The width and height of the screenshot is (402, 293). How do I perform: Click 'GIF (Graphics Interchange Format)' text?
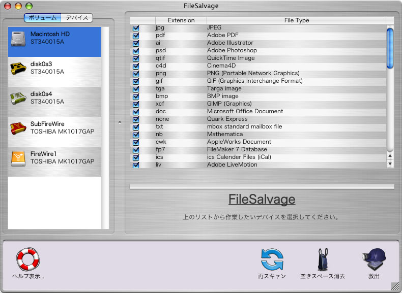[x=255, y=81]
